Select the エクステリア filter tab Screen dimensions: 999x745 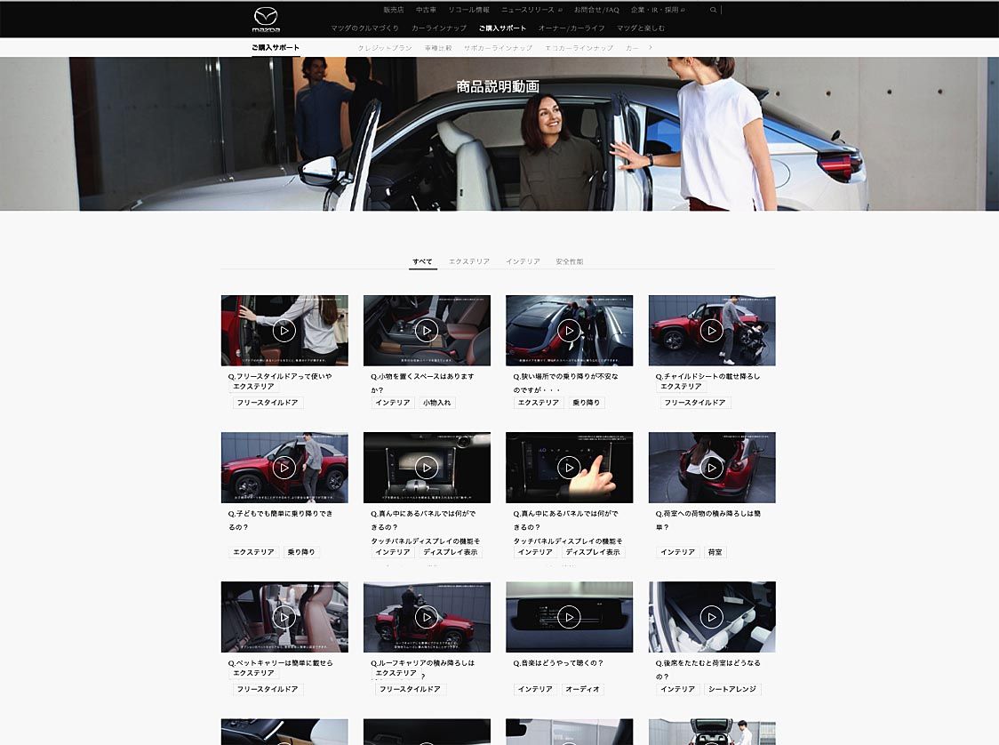(x=469, y=261)
